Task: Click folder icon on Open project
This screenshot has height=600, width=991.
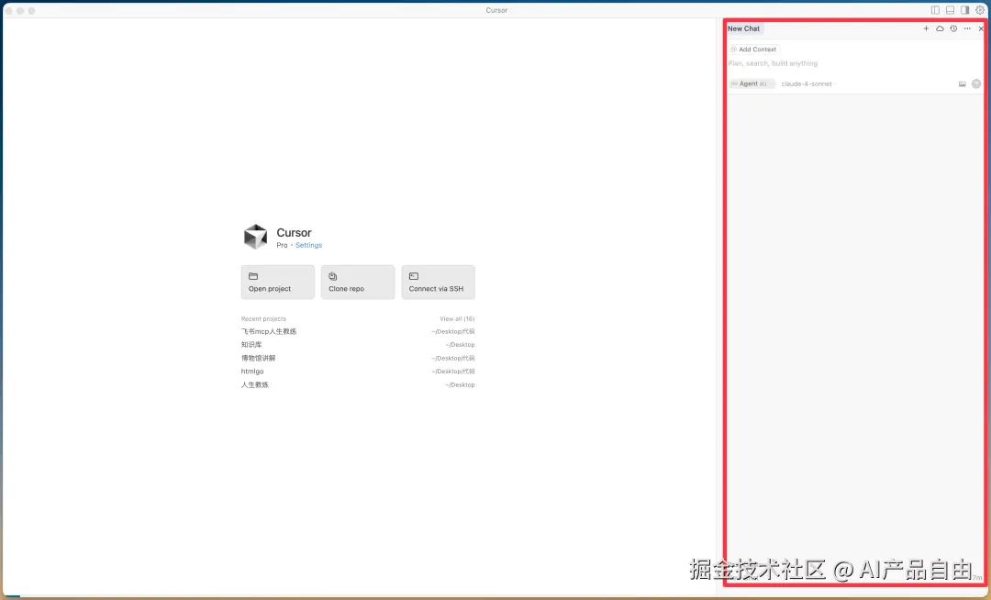Action: click(x=253, y=276)
